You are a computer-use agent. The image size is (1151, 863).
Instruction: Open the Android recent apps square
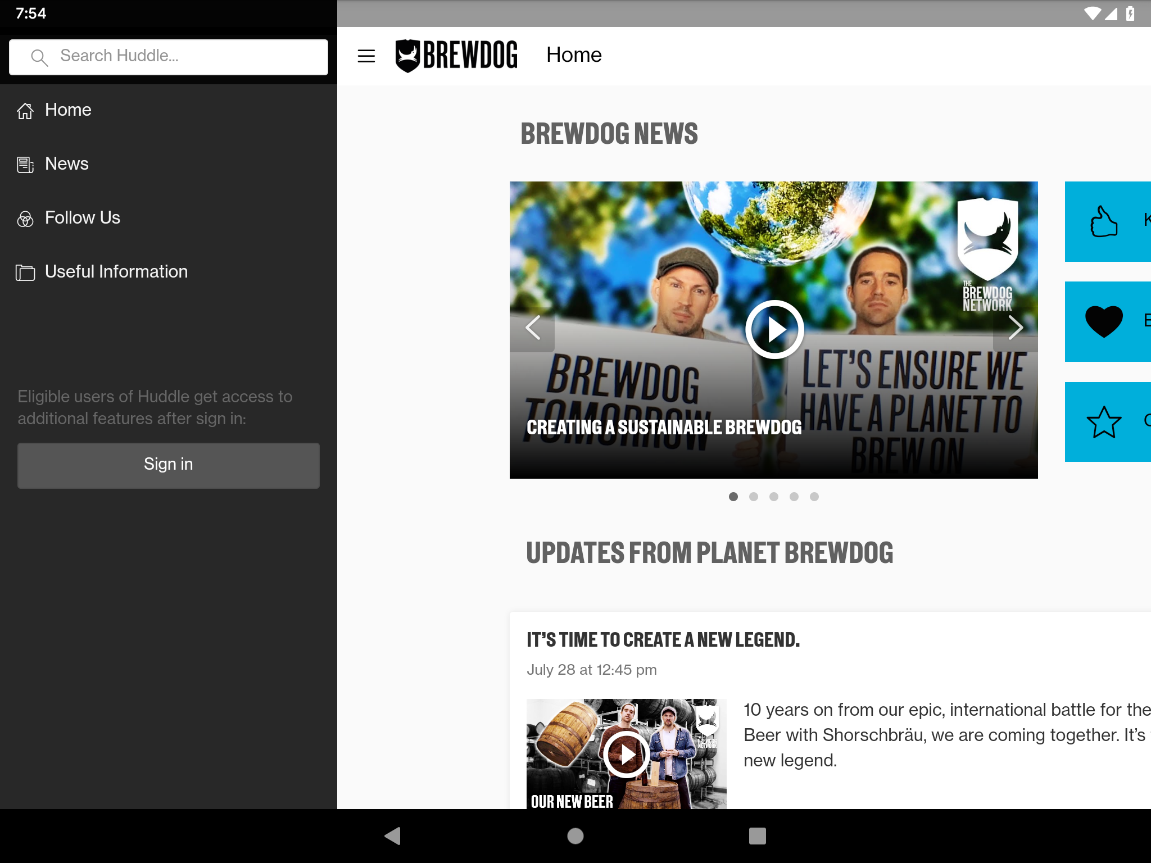point(758,836)
